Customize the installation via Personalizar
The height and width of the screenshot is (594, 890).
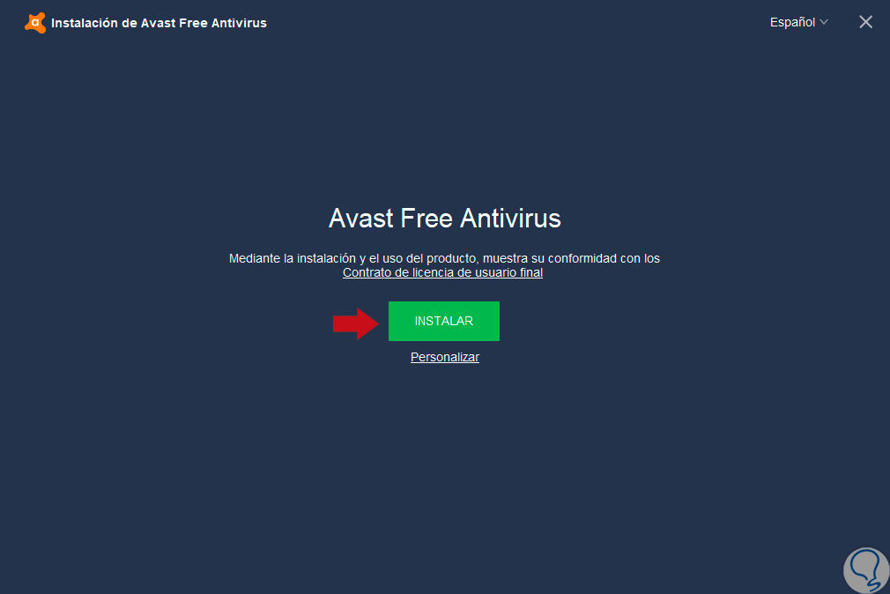click(445, 357)
